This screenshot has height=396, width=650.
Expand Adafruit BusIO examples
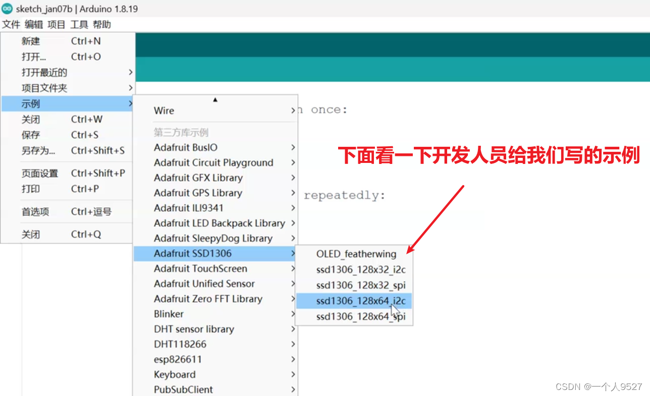coord(215,148)
